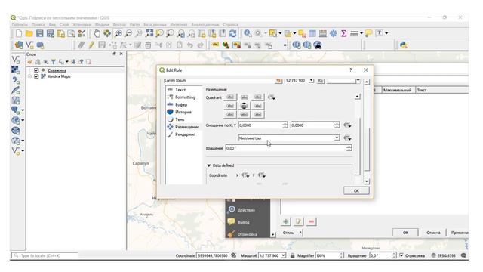Click the green add rule plus button
483x272 pixels.
(286, 221)
